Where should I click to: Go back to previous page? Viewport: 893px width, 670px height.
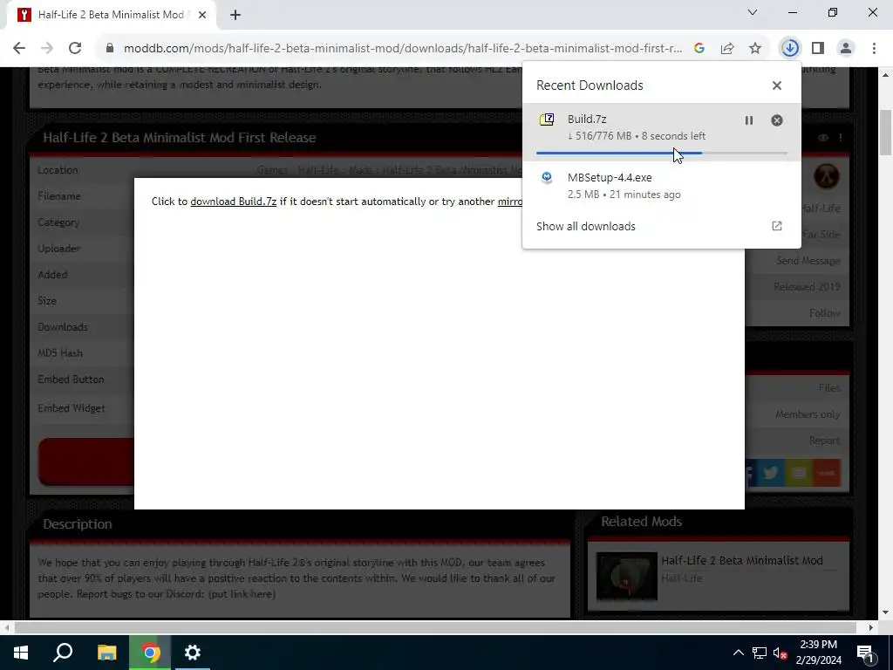tap(19, 49)
